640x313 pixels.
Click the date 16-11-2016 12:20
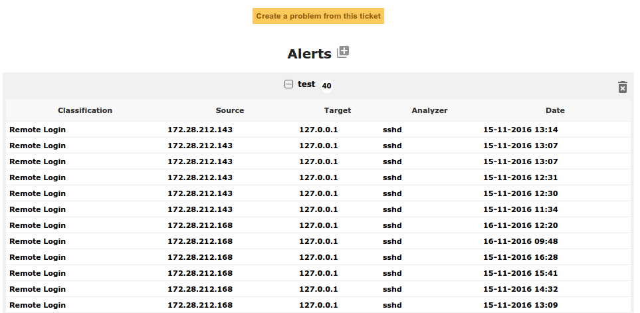(520, 225)
